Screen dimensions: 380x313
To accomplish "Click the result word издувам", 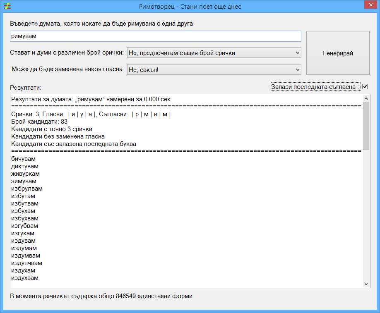I will pos(23,241).
